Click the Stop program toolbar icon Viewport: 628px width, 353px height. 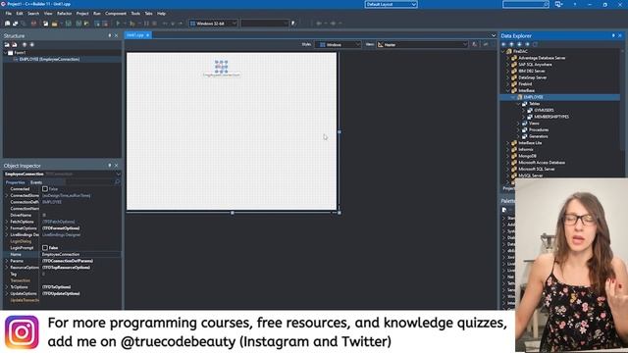tap(154, 24)
